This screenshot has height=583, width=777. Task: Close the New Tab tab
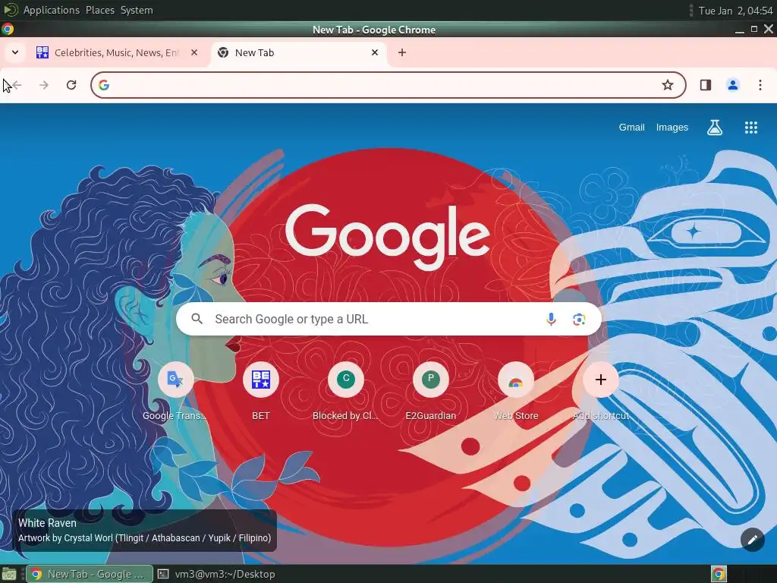(375, 52)
